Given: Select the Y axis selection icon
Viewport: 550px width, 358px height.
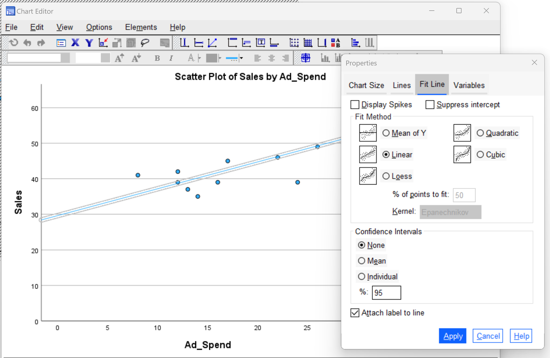Looking at the screenshot, I should 89,43.
